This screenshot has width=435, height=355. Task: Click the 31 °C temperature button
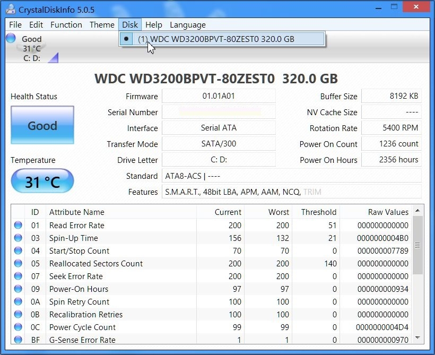pos(42,182)
